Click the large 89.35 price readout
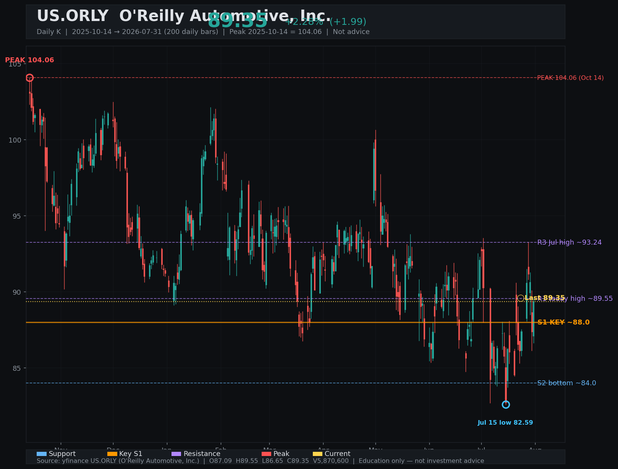 [237, 21]
